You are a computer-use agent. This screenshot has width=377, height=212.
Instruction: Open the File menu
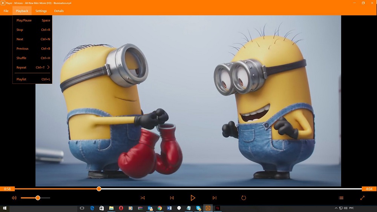6,11
